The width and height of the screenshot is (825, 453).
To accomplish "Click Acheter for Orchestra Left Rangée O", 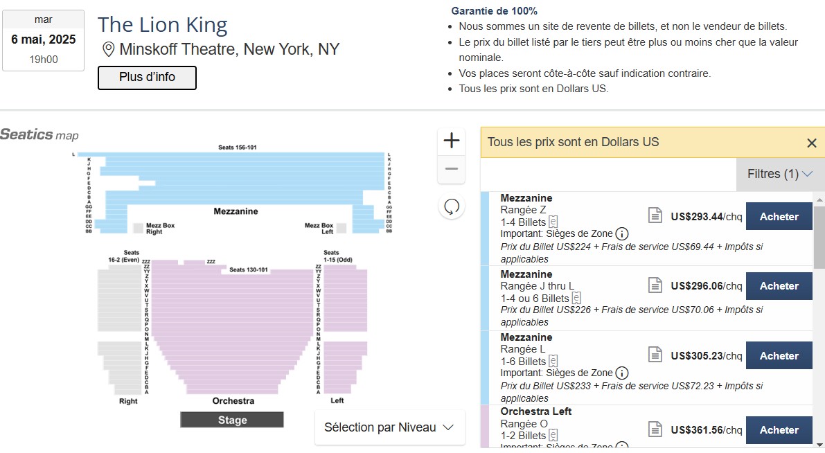I will pos(779,429).
